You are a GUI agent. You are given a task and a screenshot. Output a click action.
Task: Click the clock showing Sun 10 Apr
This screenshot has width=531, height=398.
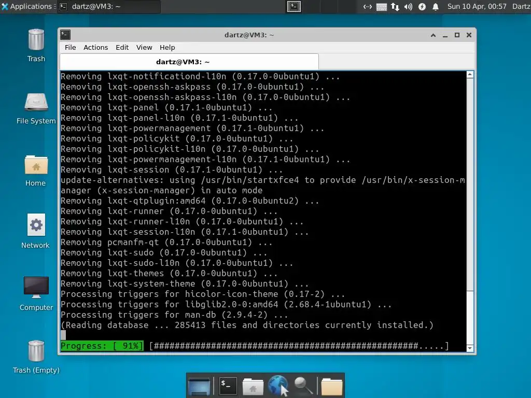point(477,6)
